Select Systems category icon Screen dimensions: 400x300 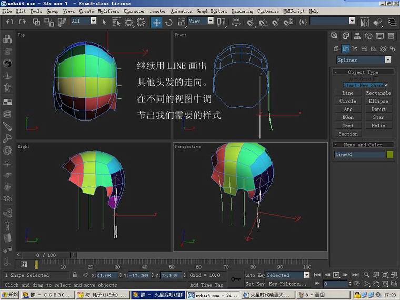pyautogui.click(x=393, y=48)
